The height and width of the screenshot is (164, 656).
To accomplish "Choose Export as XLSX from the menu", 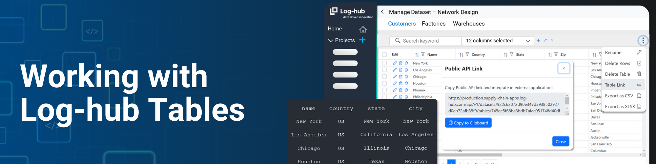I will pyautogui.click(x=623, y=107).
